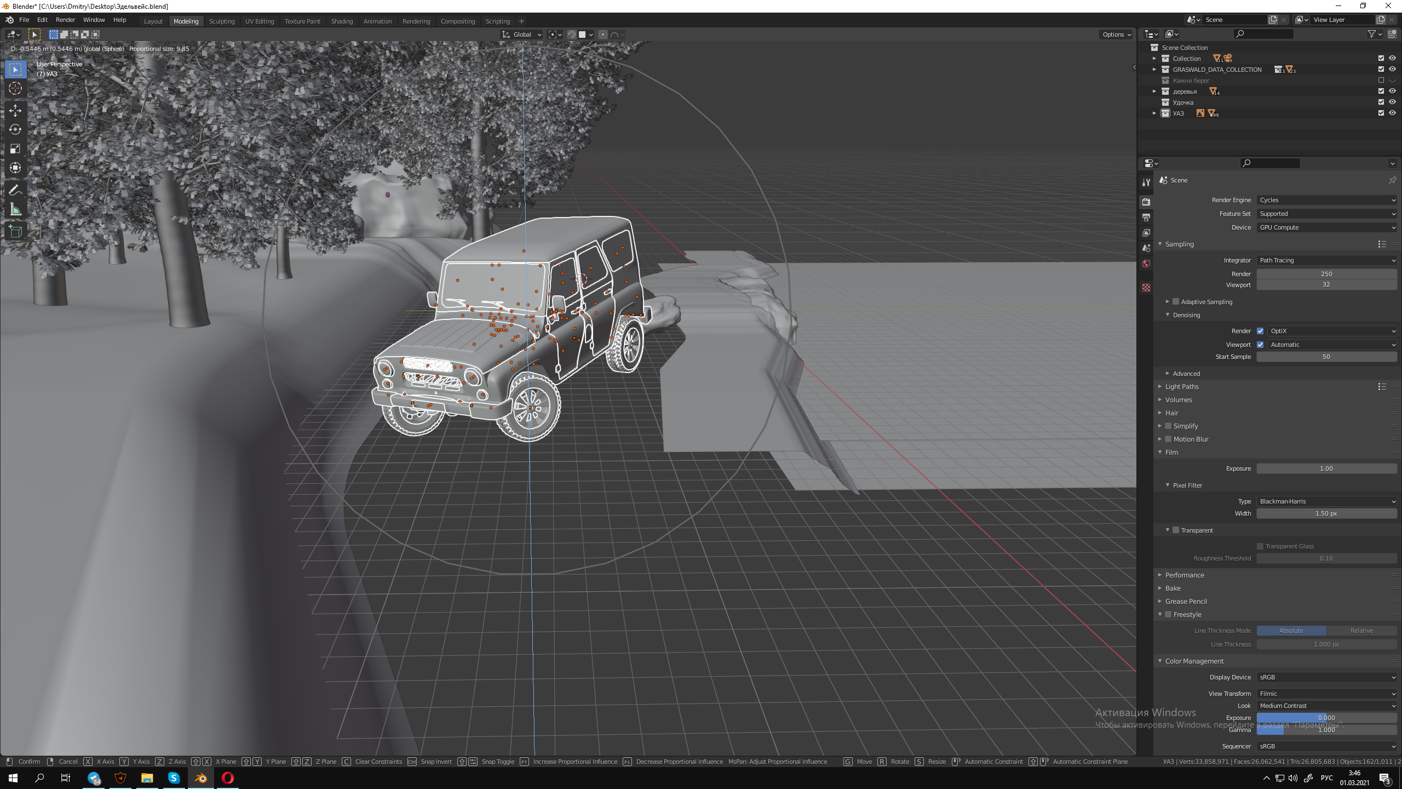This screenshot has height=789, width=1402.
Task: Enable Motion Blur checkbox
Action: [1168, 439]
